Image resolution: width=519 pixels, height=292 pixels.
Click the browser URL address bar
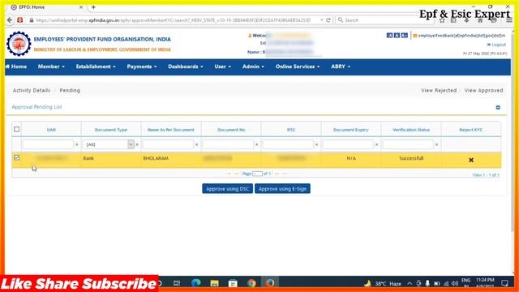click(173, 20)
